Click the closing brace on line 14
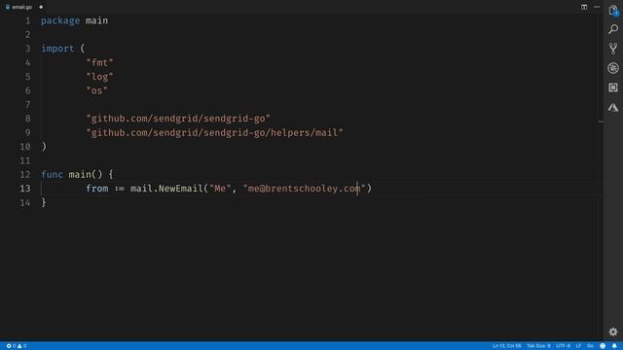The width and height of the screenshot is (623, 350). click(44, 203)
